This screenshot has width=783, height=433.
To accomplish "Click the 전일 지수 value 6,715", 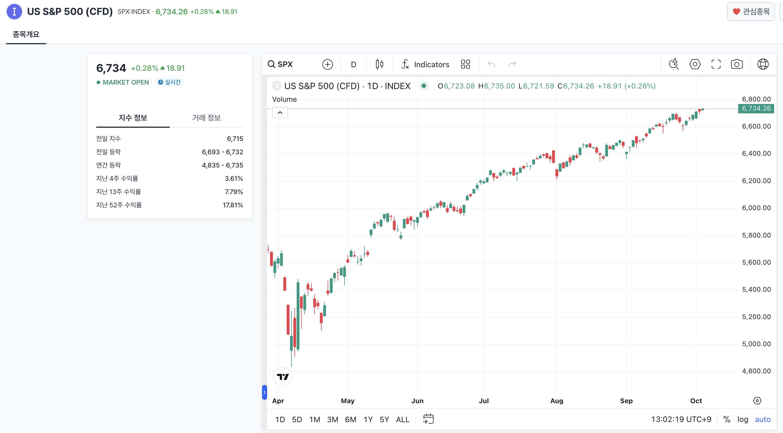I will pyautogui.click(x=235, y=139).
